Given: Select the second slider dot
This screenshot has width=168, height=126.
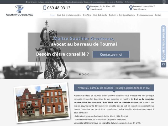Looking at the screenshot, I should pos(83,74).
